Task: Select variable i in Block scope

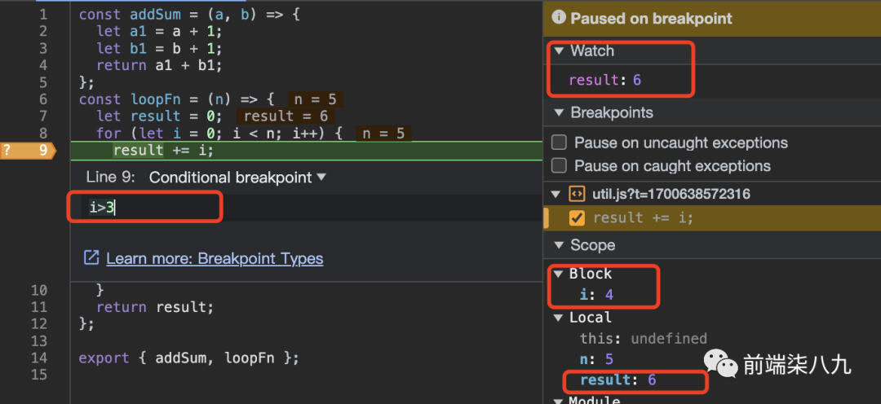Action: 584,294
